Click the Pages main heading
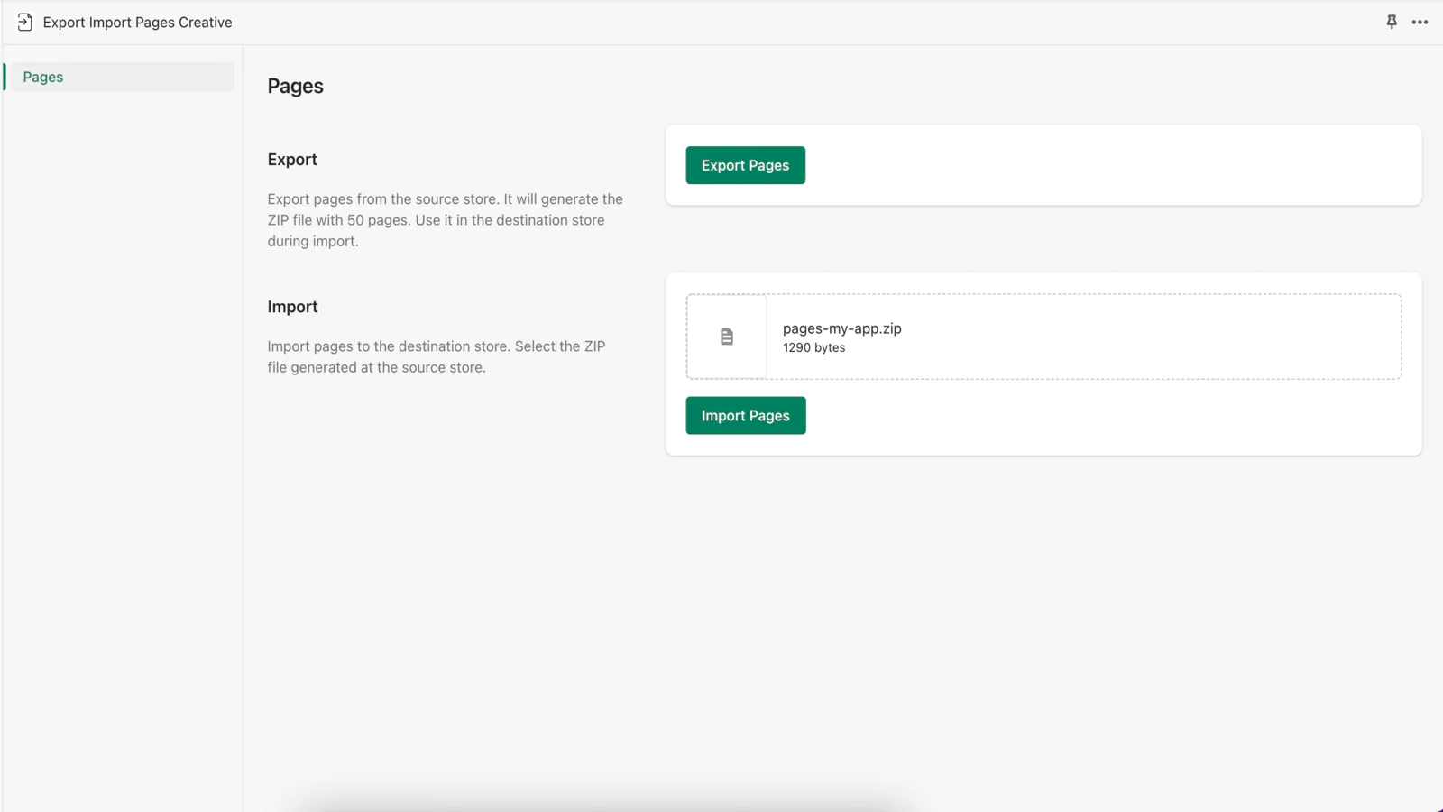The width and height of the screenshot is (1443, 812). point(296,86)
